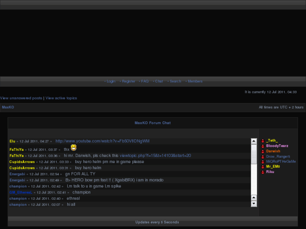Click the red status icon beside Drow_Ranger5
Image resolution: width=306 pixels, height=229 pixels.
point(263,157)
